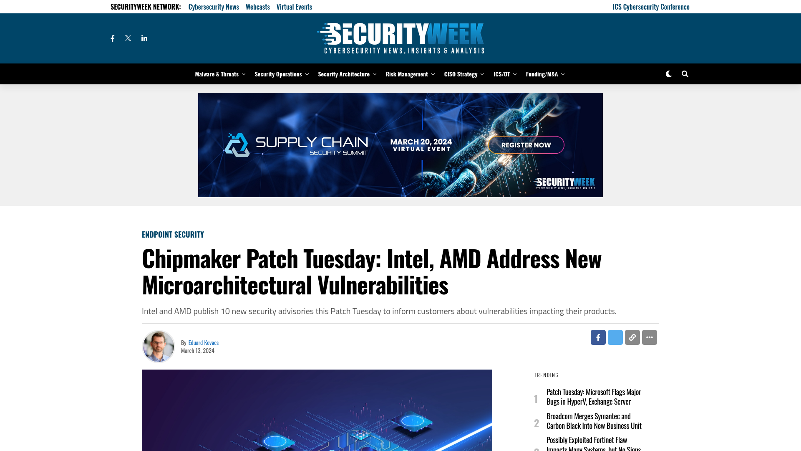The height and width of the screenshot is (451, 801).
Task: Click the Facebook navbar icon
Action: tap(113, 38)
